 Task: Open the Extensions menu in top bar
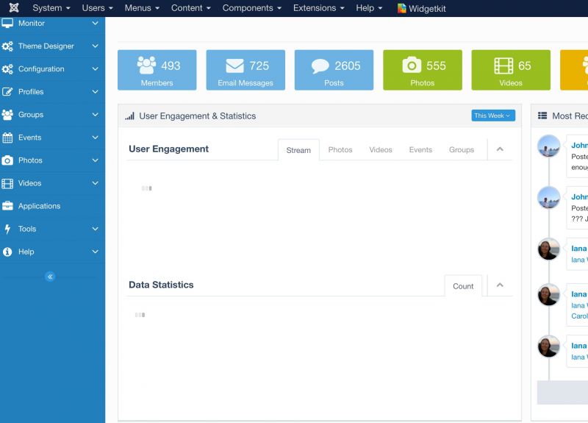(x=319, y=8)
